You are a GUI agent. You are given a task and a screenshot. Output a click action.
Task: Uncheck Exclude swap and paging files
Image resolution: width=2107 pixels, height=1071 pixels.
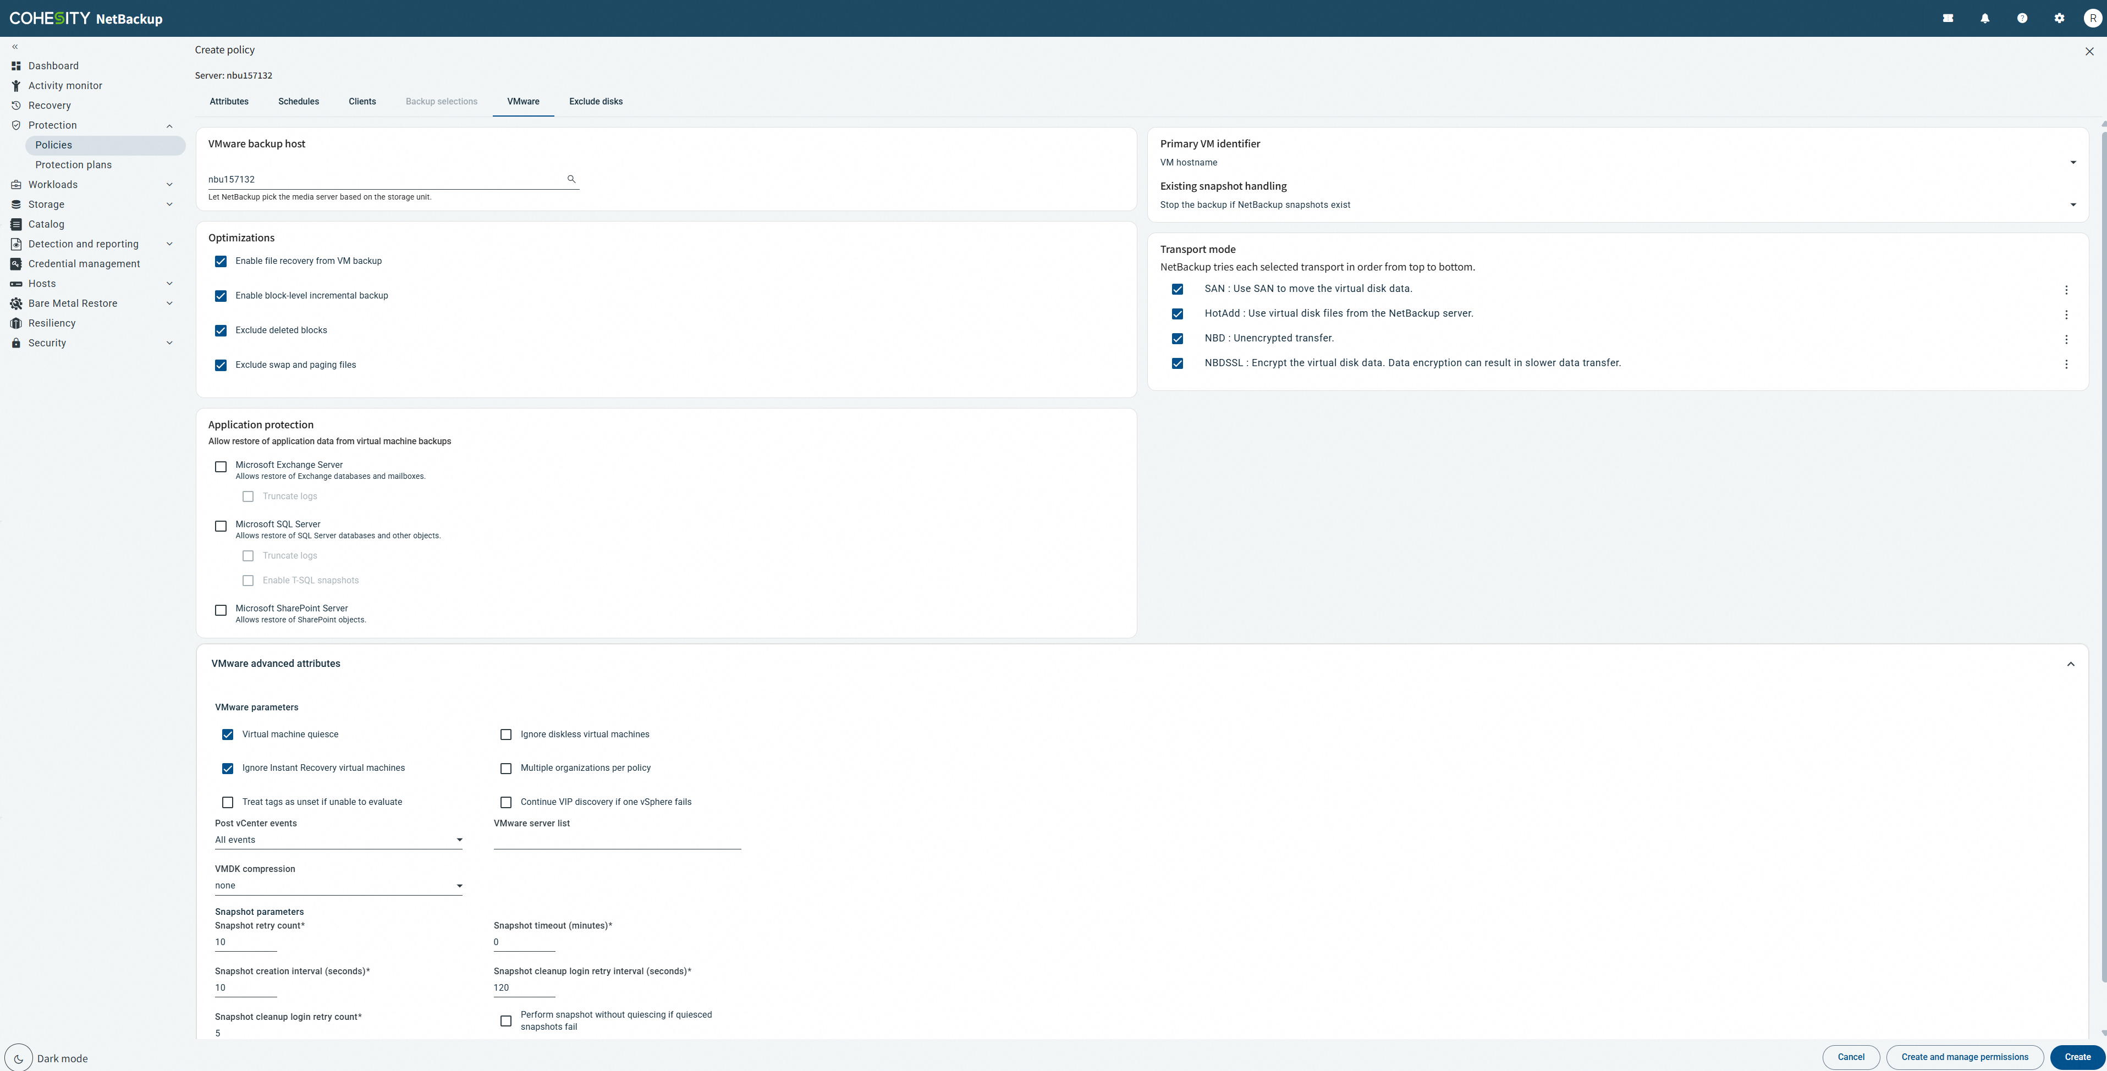(221, 366)
